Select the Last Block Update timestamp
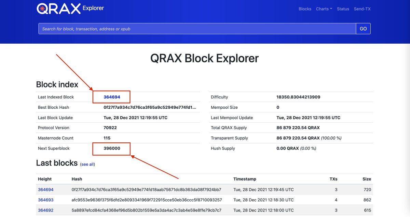This screenshot has width=410, height=217. tap(135, 118)
